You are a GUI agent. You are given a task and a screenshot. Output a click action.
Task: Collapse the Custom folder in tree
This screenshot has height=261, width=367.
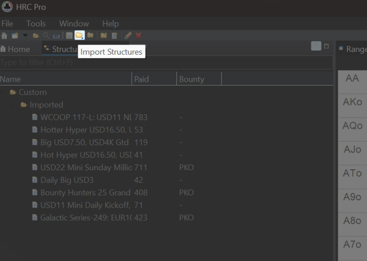pyautogui.click(x=3, y=92)
